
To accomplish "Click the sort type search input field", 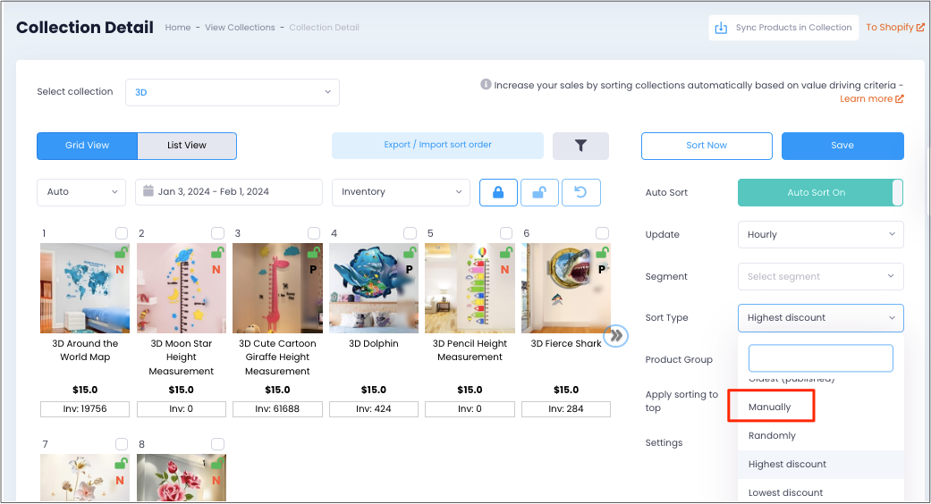I will click(x=821, y=358).
